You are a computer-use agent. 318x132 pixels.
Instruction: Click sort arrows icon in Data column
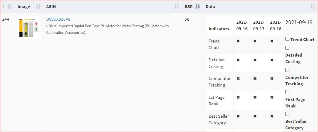(x=313, y=7)
